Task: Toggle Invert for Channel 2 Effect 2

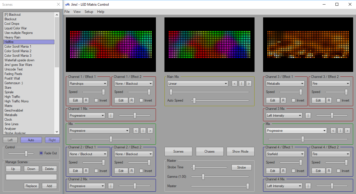Action: [141, 171]
